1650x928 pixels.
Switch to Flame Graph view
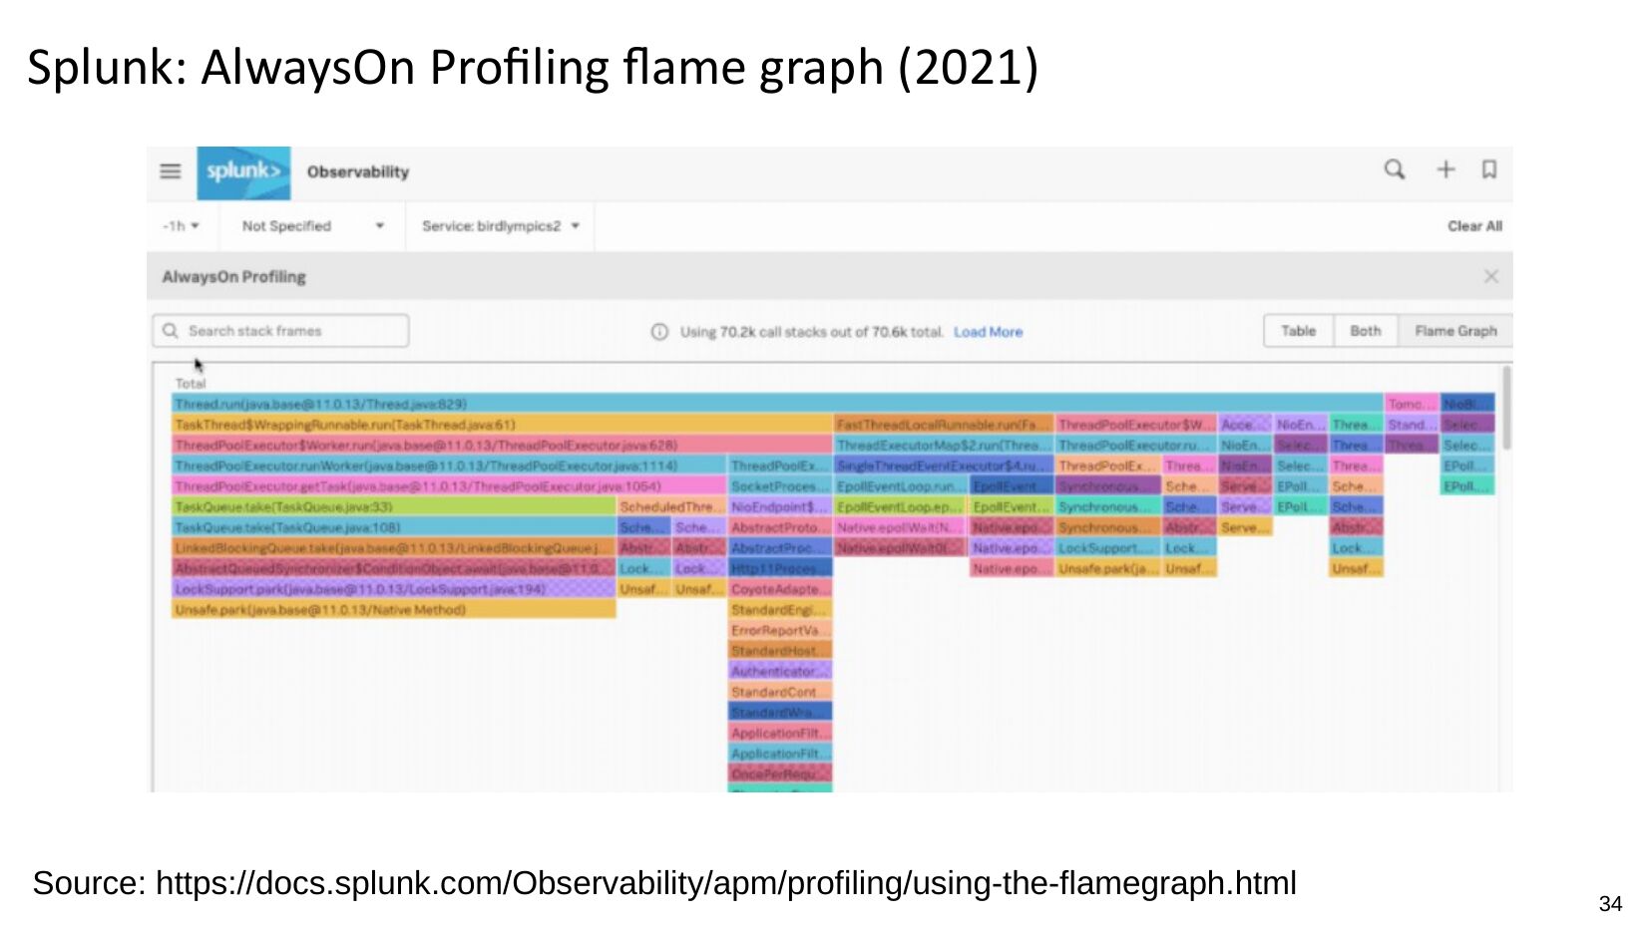[1454, 331]
